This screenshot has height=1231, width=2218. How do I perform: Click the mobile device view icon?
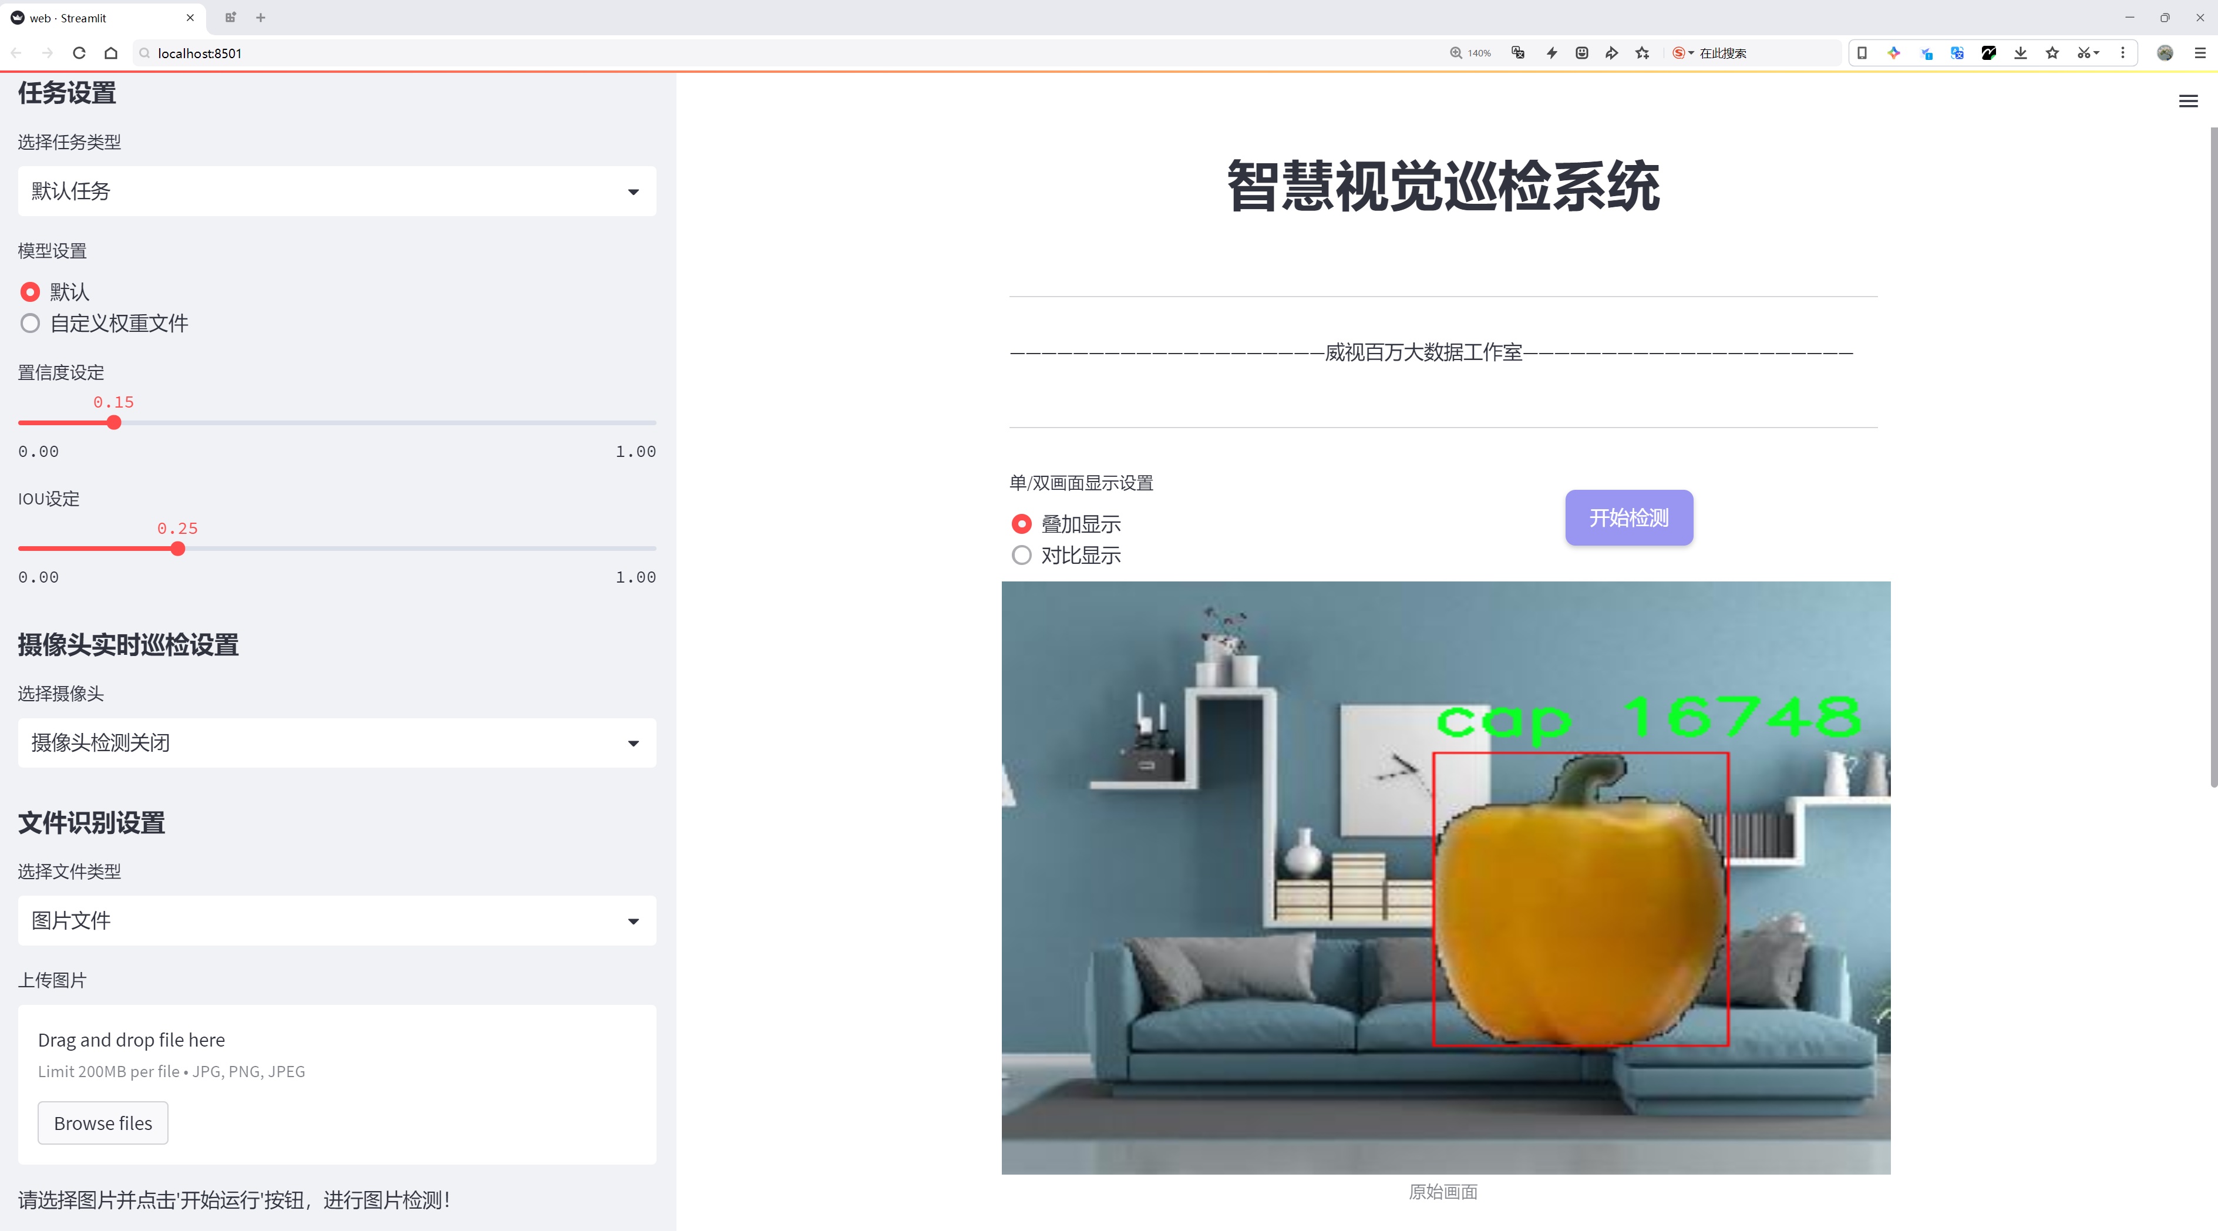pyautogui.click(x=1862, y=53)
